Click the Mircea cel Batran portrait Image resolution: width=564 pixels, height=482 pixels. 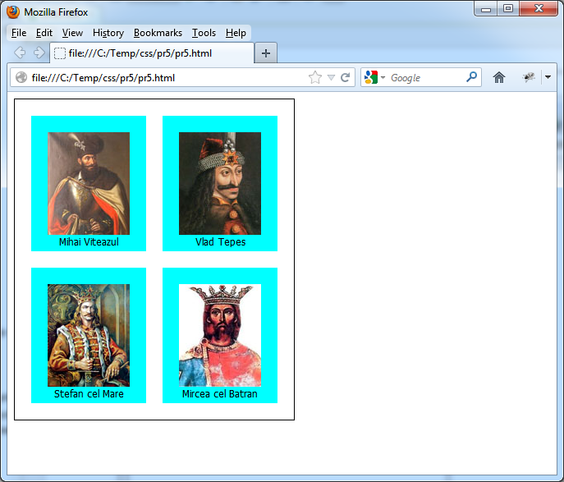tap(220, 335)
